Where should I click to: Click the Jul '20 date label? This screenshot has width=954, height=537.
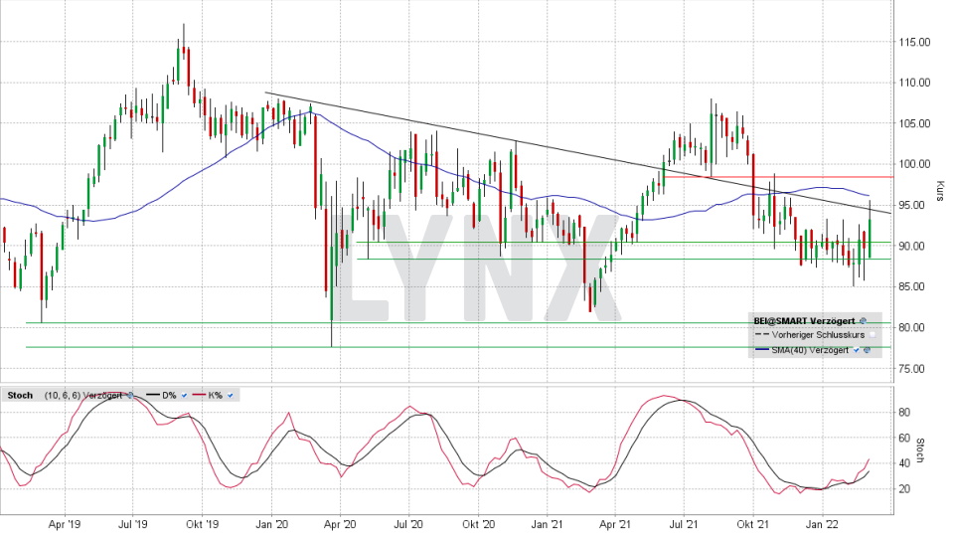408,524
